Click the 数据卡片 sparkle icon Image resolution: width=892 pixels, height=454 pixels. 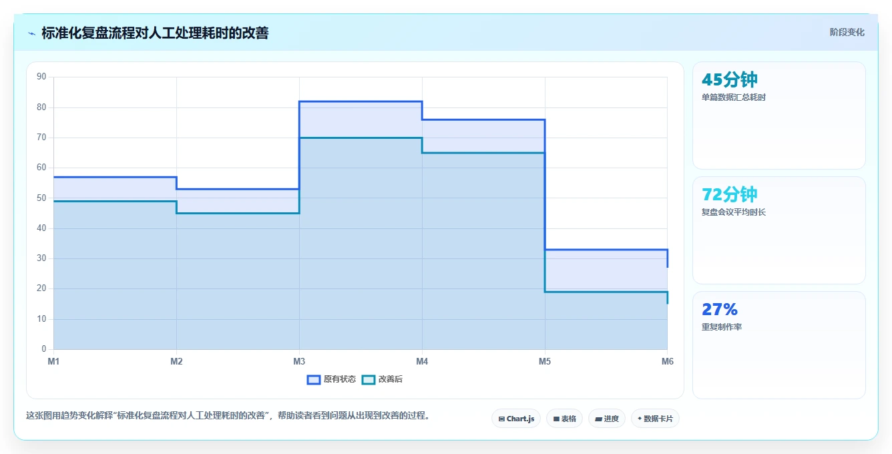(x=640, y=419)
